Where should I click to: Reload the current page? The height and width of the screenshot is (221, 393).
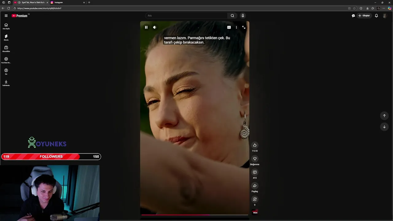pyautogui.click(x=9, y=8)
